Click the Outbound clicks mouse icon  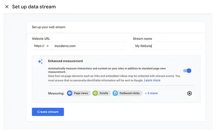(115, 93)
